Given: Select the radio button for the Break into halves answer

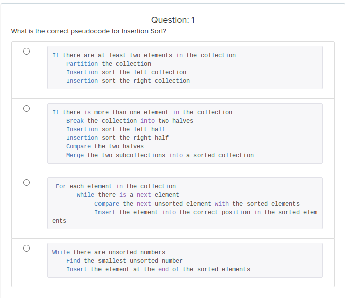Looking at the screenshot, I should pos(26,108).
